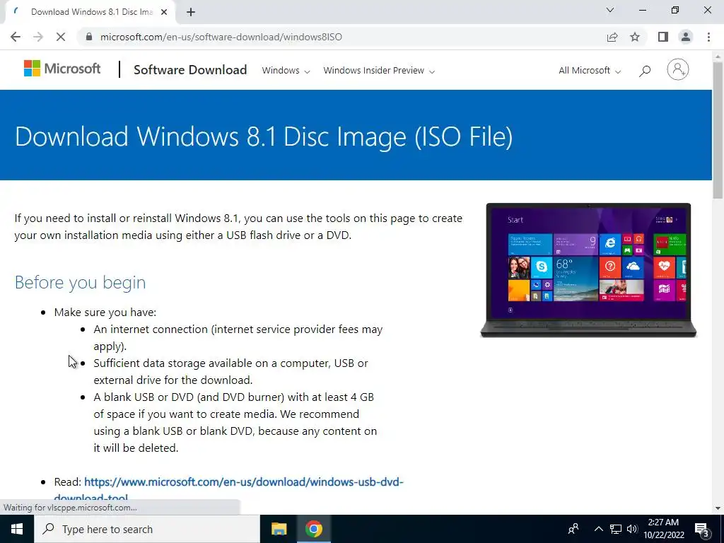Image resolution: width=724 pixels, height=543 pixels.
Task: Open the network status icon
Action: (x=616, y=529)
